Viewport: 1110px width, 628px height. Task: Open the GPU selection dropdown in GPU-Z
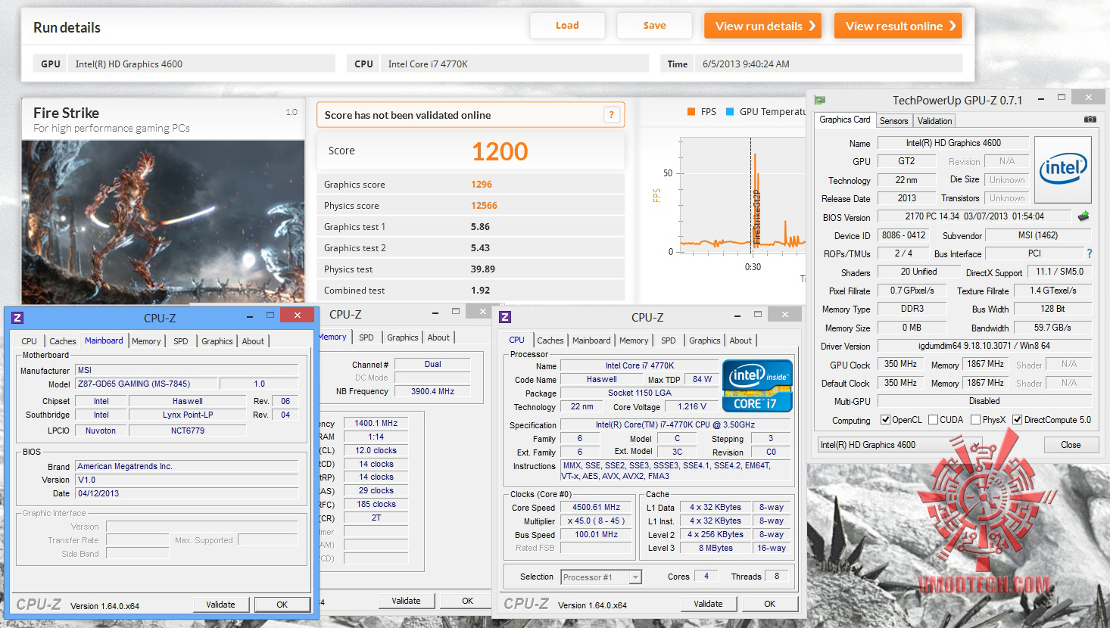coord(900,445)
